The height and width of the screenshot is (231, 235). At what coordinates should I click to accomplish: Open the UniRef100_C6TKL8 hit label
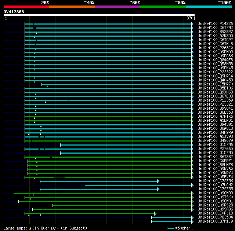pos(215,44)
